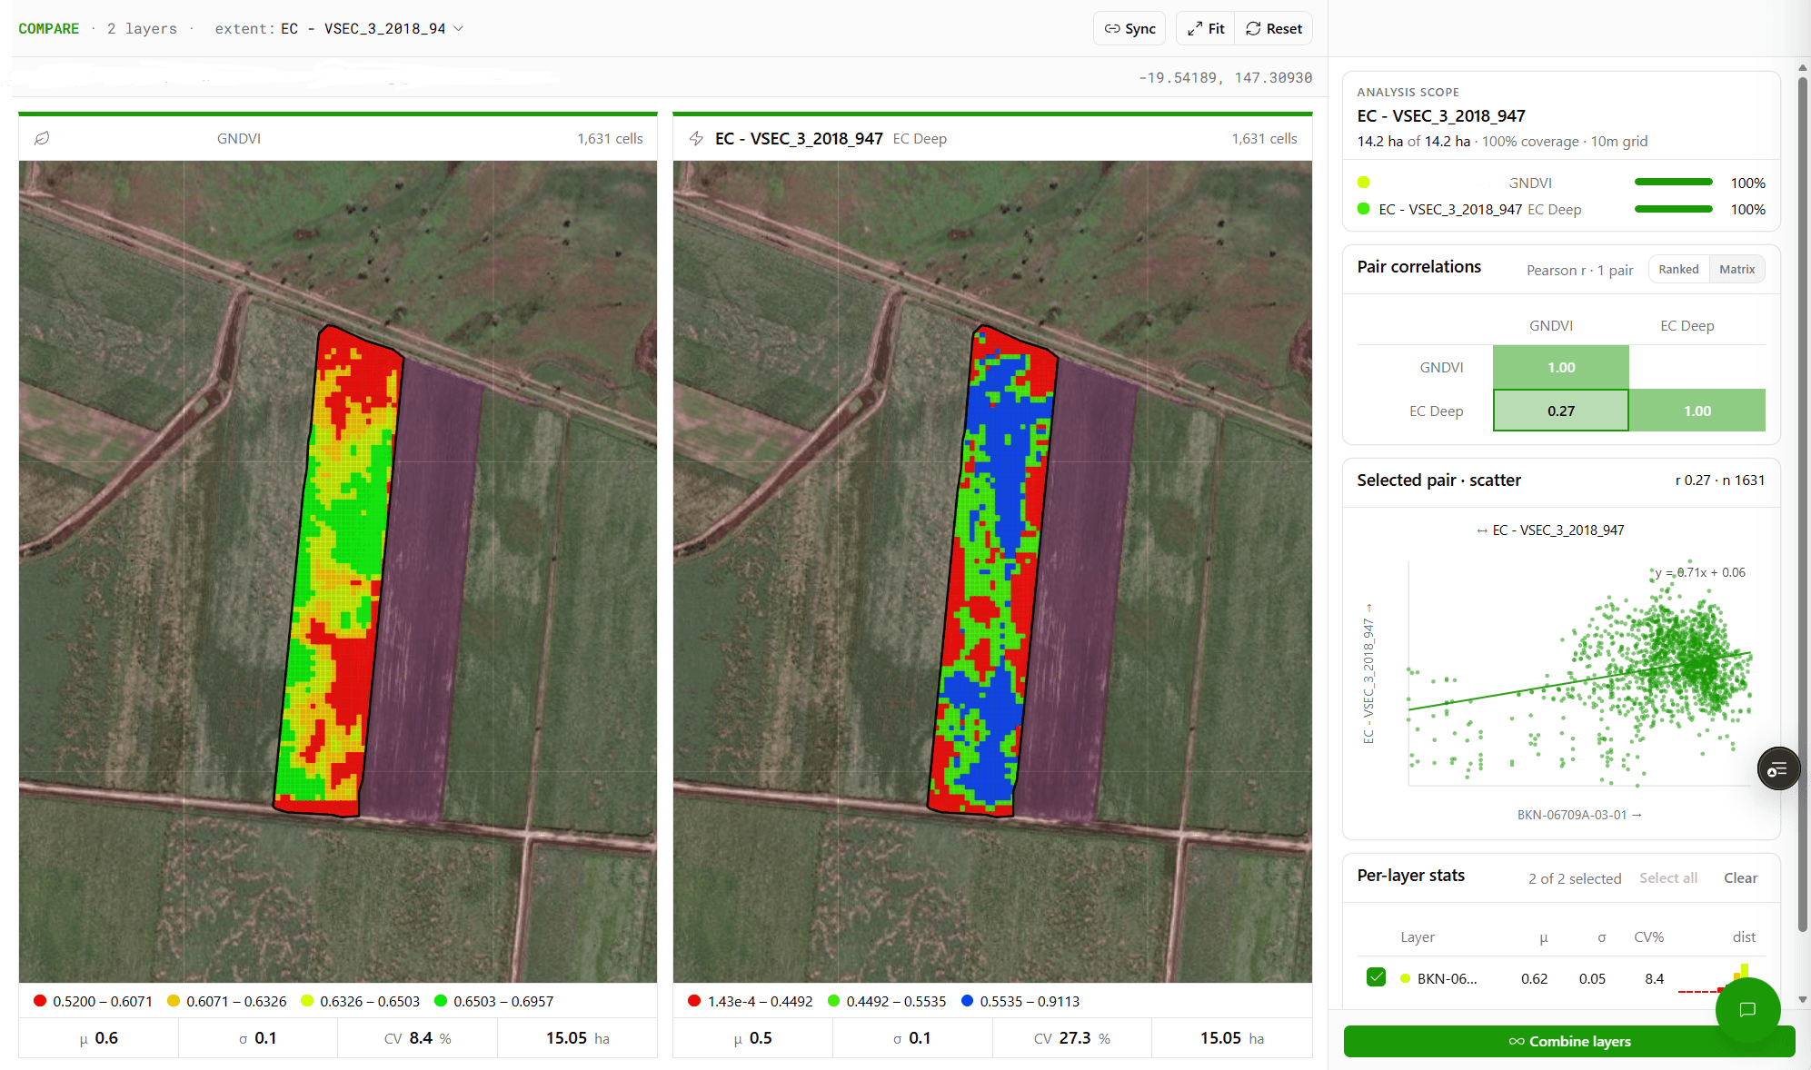Click the leaf icon in GNDVI panel header
This screenshot has height=1070, width=1811.
[42, 138]
